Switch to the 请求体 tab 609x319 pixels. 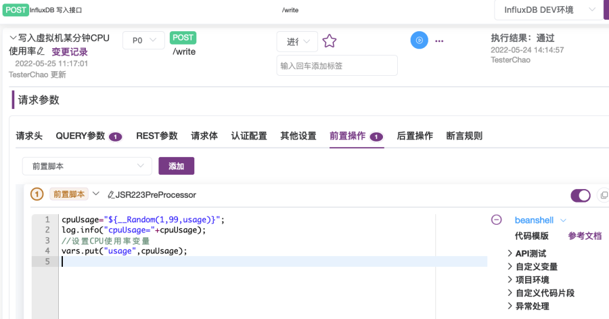tap(204, 136)
